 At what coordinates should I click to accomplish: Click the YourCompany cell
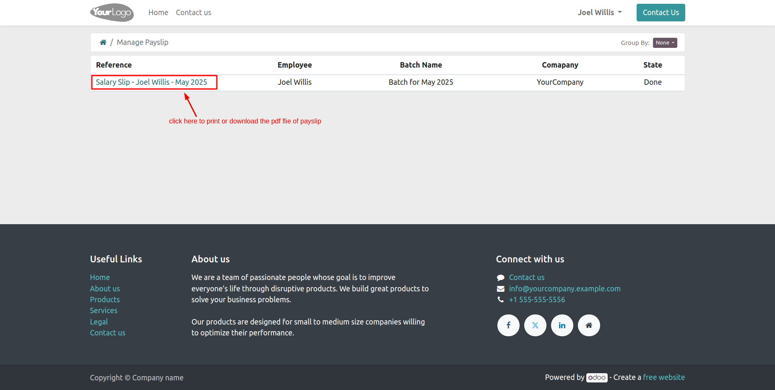(x=560, y=82)
